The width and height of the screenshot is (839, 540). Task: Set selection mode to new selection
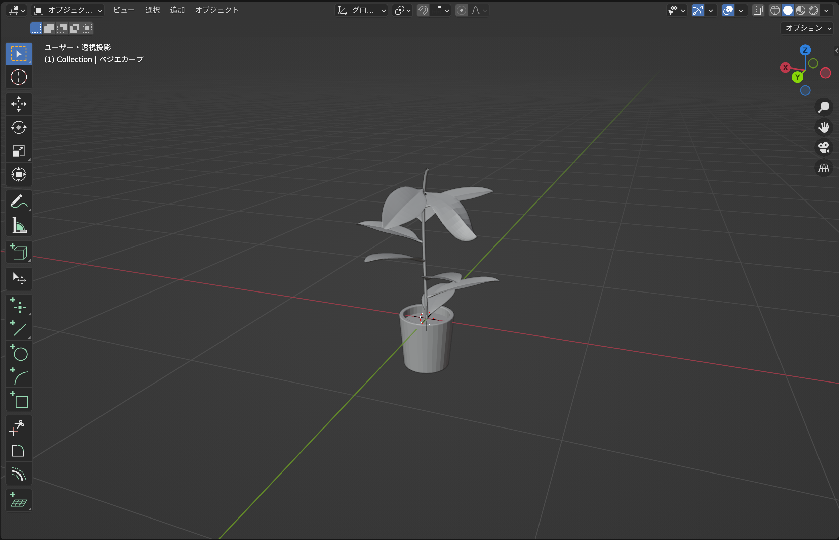pyautogui.click(x=36, y=28)
